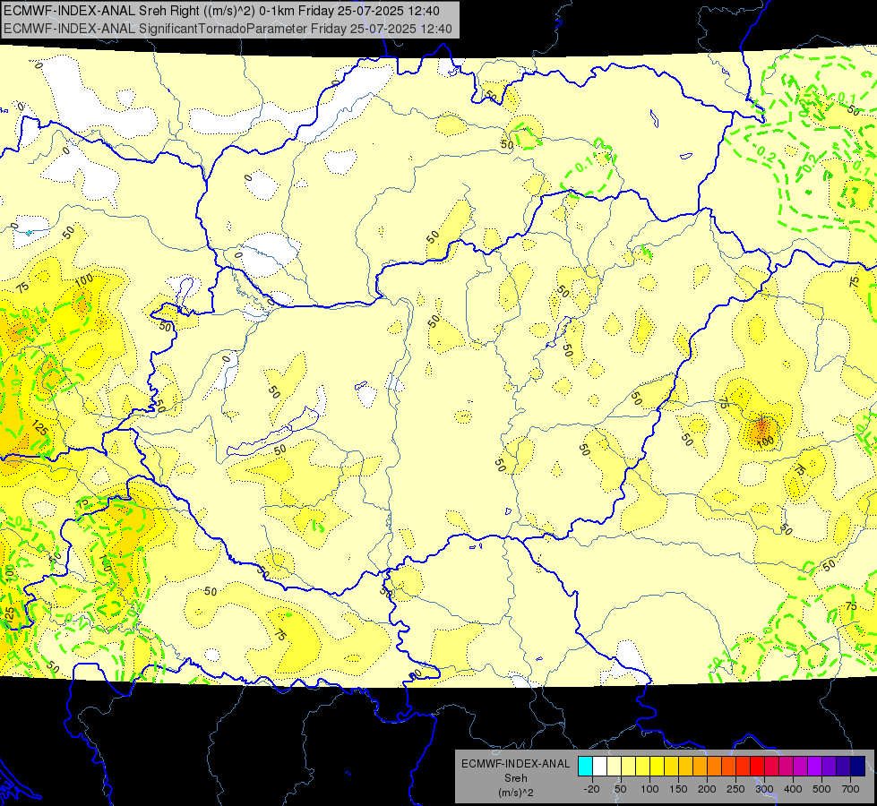Click the 400 value on the legend scale
The image size is (877, 806).
click(x=793, y=789)
